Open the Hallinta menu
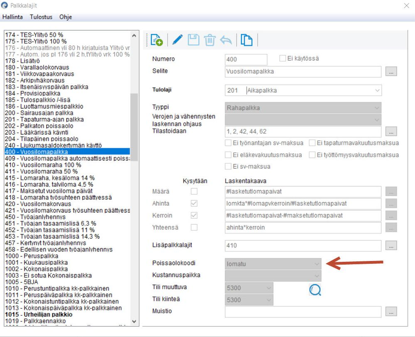The image size is (415, 337). (x=12, y=17)
